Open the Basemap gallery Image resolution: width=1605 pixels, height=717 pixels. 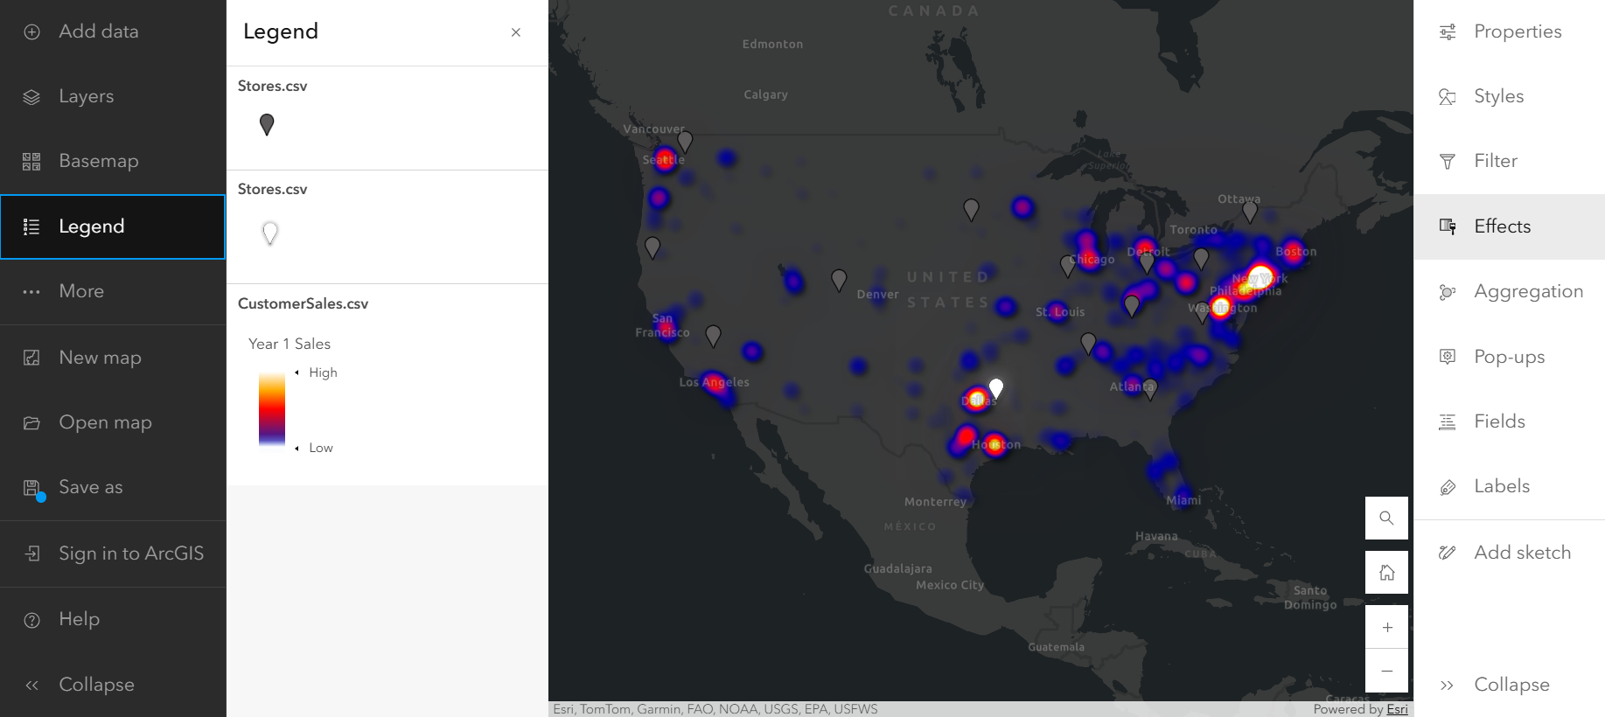[113, 161]
